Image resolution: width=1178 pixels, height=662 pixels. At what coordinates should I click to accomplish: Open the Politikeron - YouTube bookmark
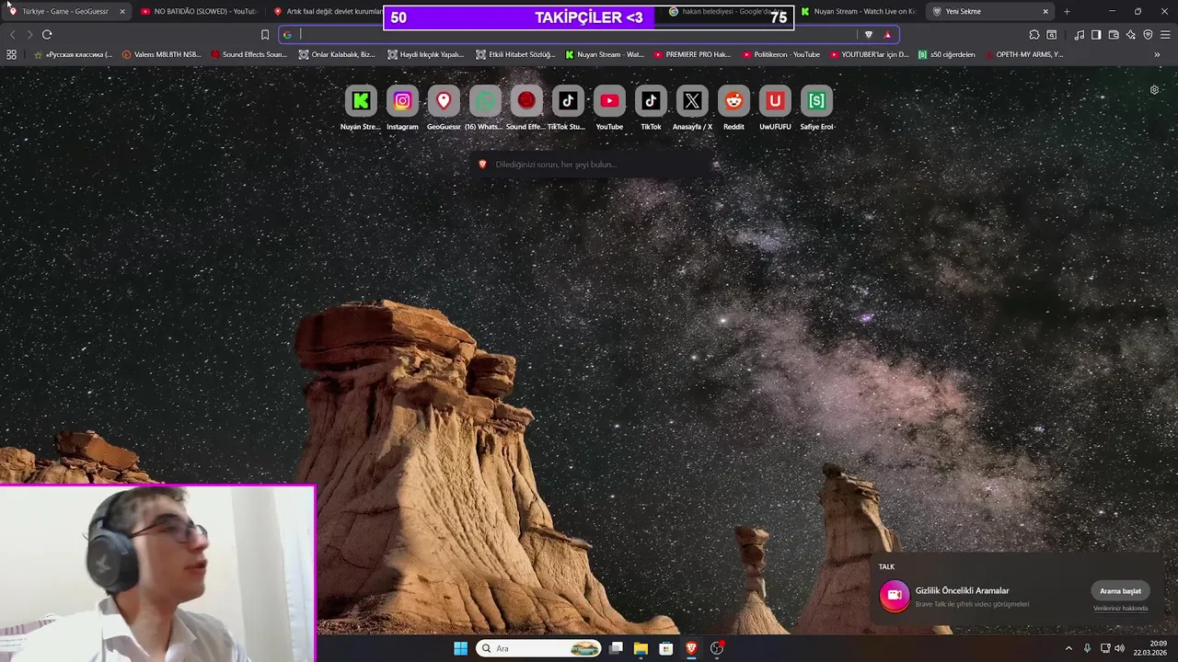(780, 54)
